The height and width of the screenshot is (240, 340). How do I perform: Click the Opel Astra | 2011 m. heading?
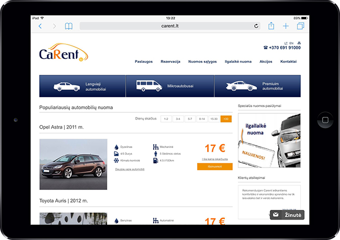pos(61,127)
